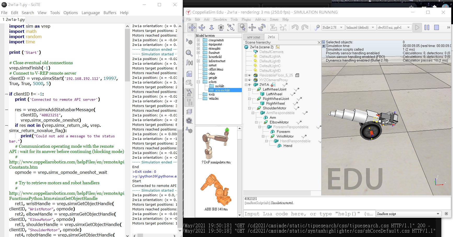Click the dynamics content verification icon
Screen dimensions: 453x237
tap(317, 27)
